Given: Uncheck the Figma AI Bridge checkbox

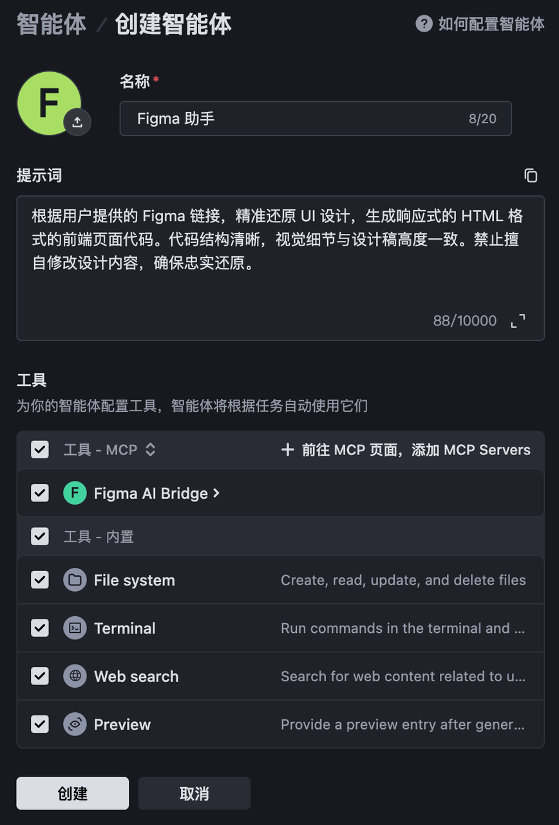Looking at the screenshot, I should click(40, 493).
